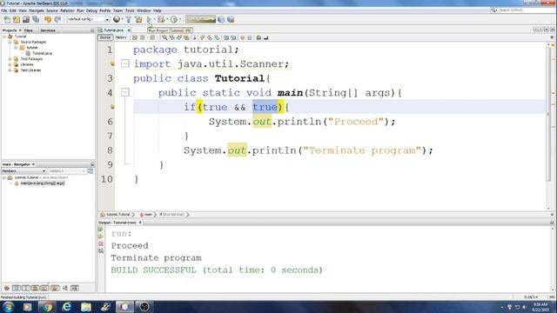Click the hint lightbulb beside the import line
This screenshot has width=557, height=313.
click(112, 63)
